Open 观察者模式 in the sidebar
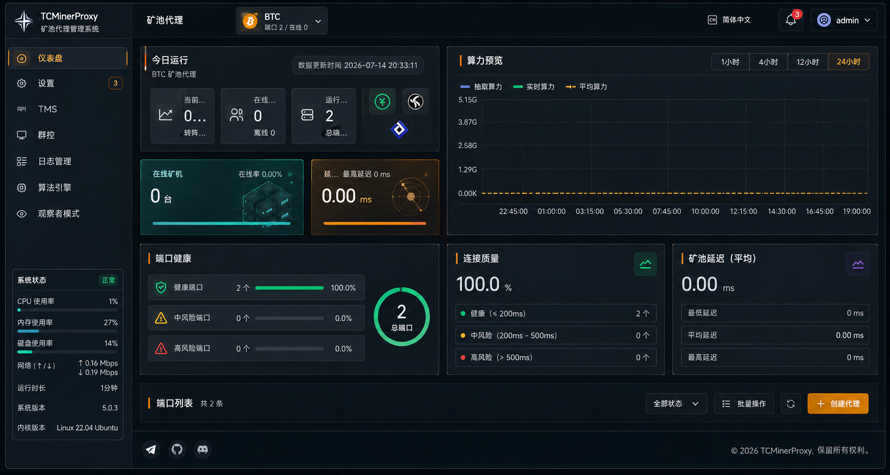This screenshot has width=890, height=475. (x=67, y=213)
